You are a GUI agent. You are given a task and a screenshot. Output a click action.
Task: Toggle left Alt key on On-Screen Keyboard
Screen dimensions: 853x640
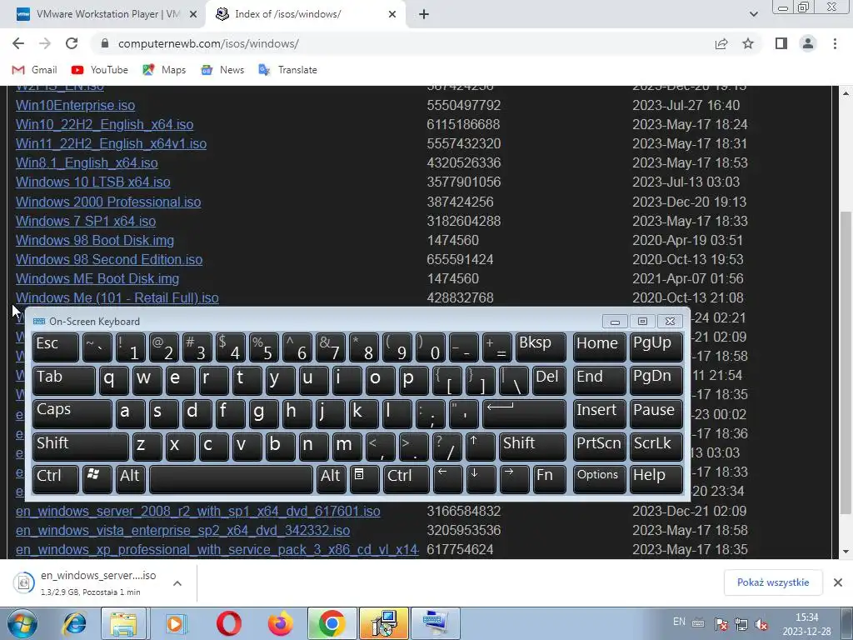131,479
